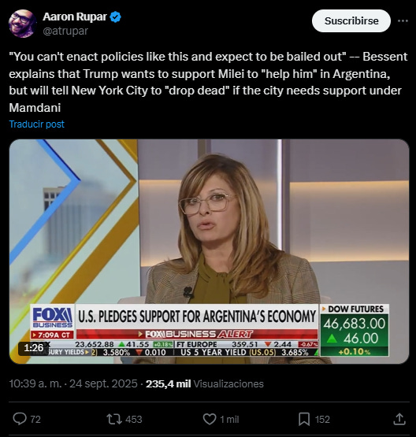Click the 152 bookmarks count
Screen dimensions: 416x437
tap(322, 419)
